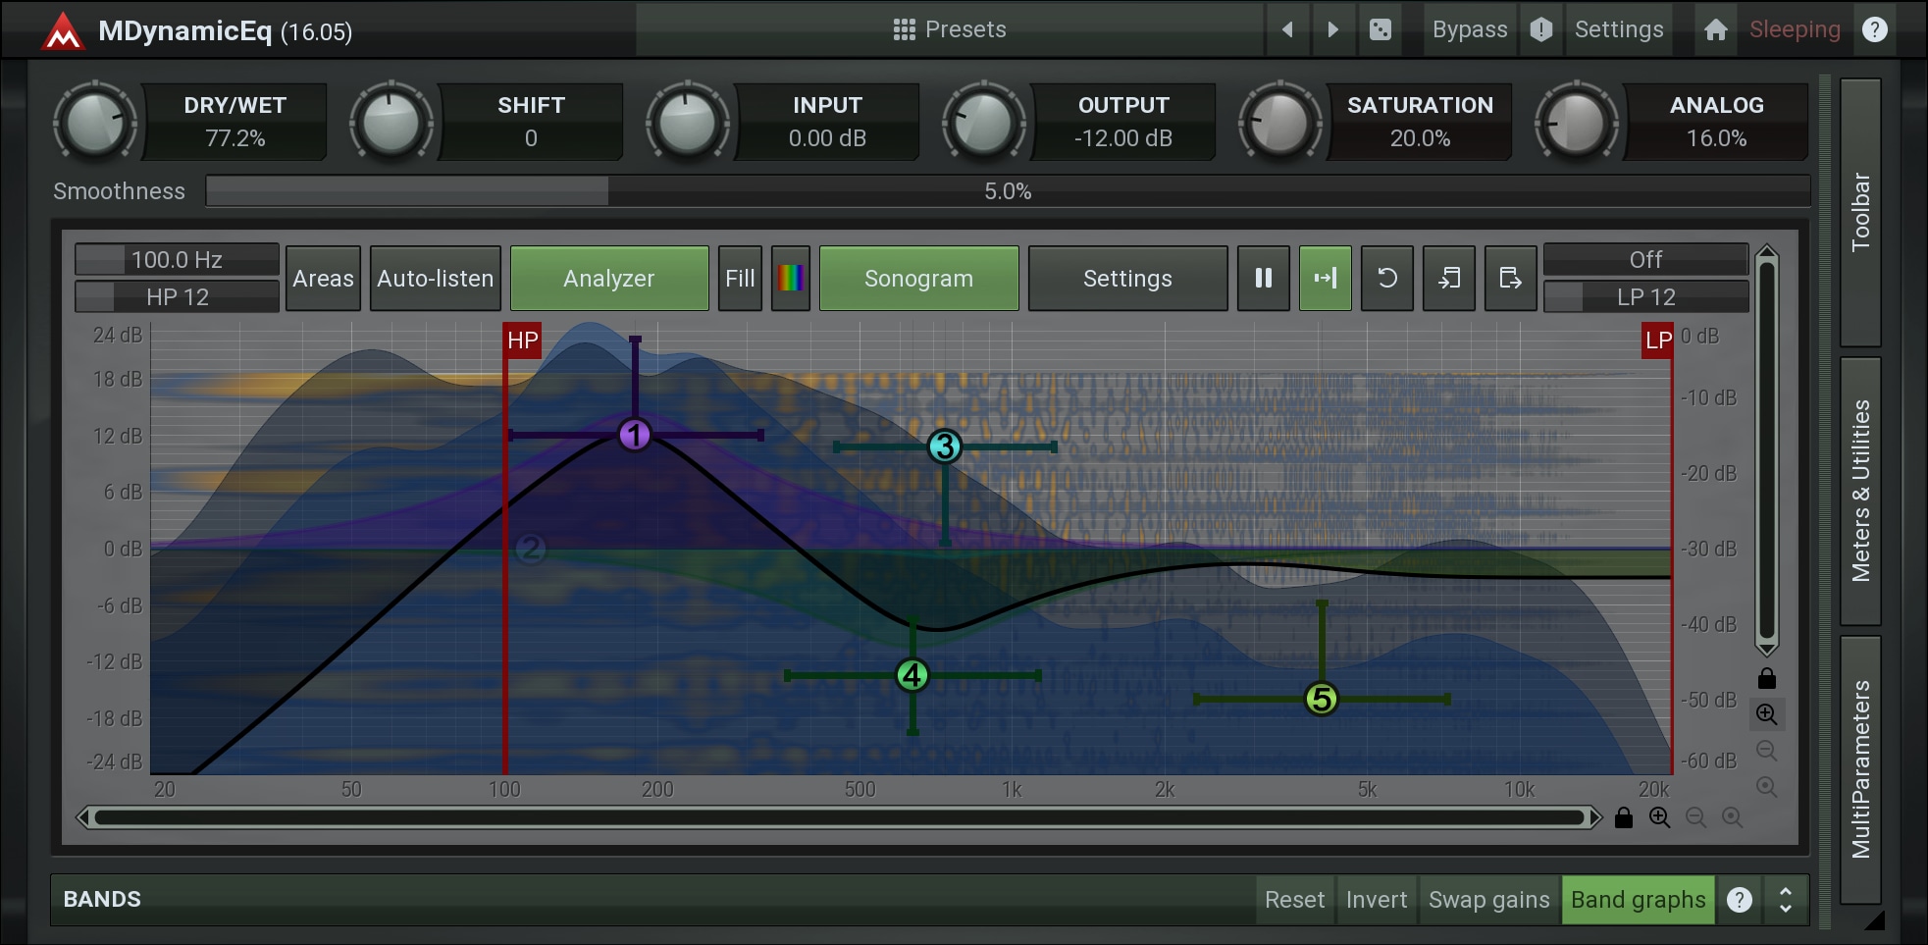Click the low-pass Off frequency field
This screenshot has height=945, width=1928.
point(1646,260)
